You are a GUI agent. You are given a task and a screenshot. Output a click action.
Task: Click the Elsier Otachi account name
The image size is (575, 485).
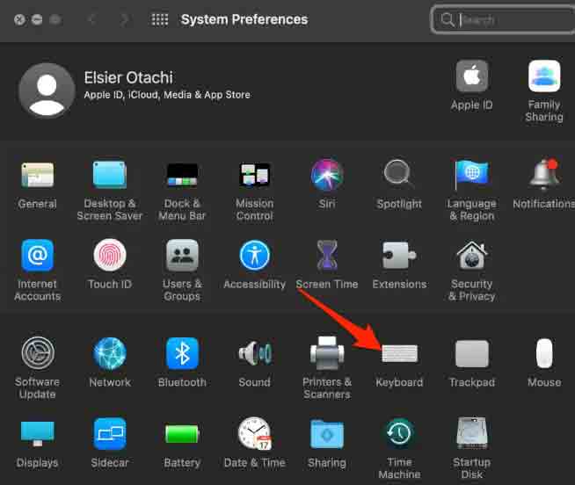[128, 77]
